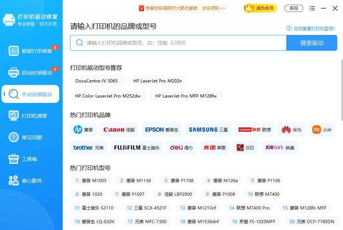
Task: Click the 成为会员 membership button
Action: (261, 8)
